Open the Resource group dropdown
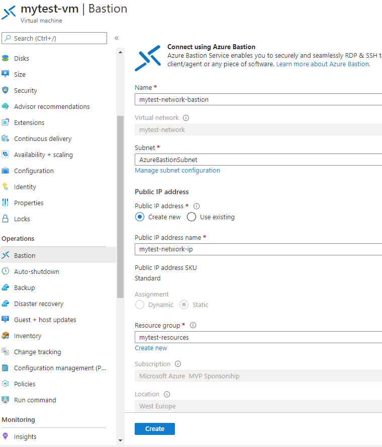The height and width of the screenshot is (447, 382). (x=258, y=337)
